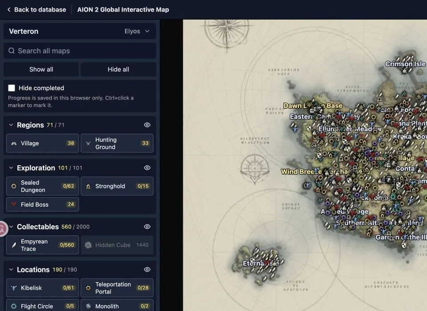Click the Monolith icon

[88, 306]
